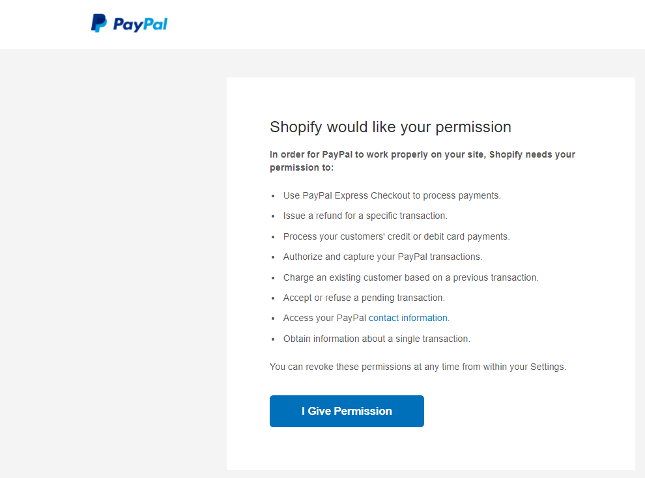Image resolution: width=645 pixels, height=478 pixels.
Task: Select the blue double-P PayPal mark
Action: 98,23
